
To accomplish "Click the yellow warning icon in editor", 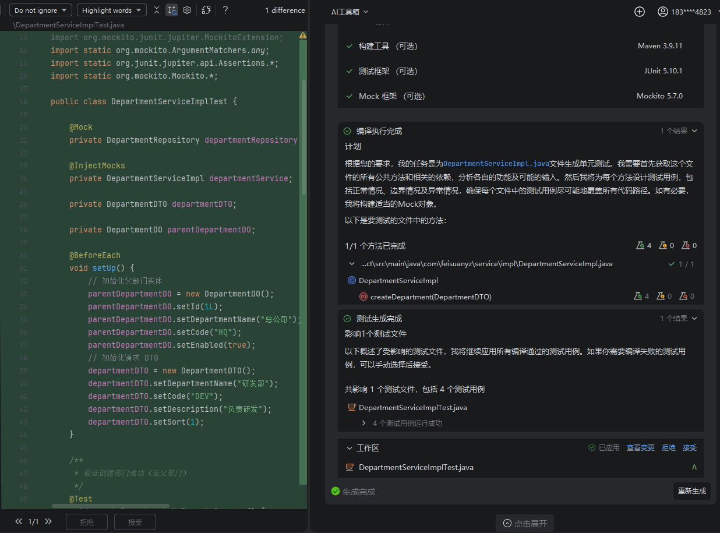I will point(303,36).
